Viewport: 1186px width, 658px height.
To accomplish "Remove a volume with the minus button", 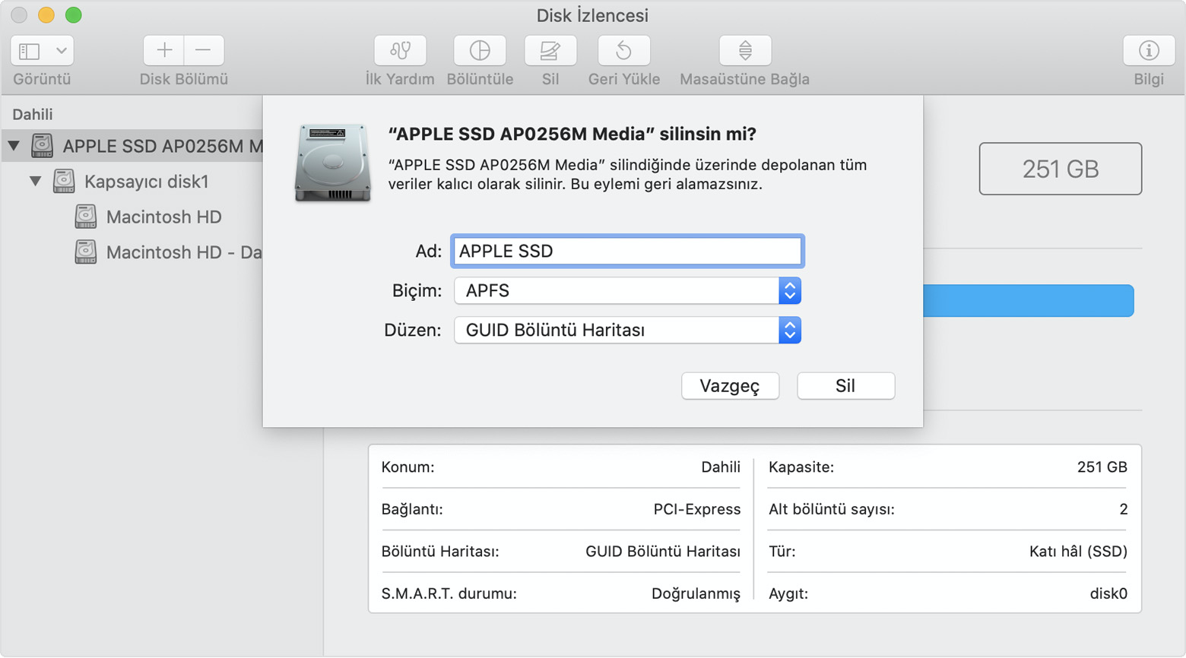I will tap(203, 51).
